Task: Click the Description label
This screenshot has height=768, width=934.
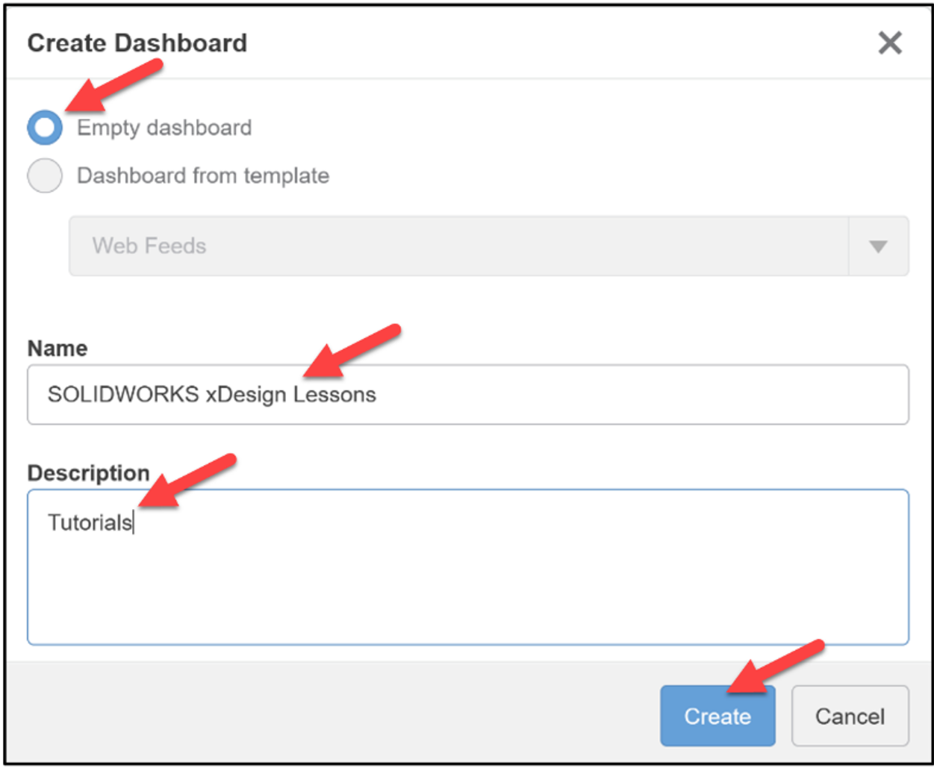Action: coord(88,472)
